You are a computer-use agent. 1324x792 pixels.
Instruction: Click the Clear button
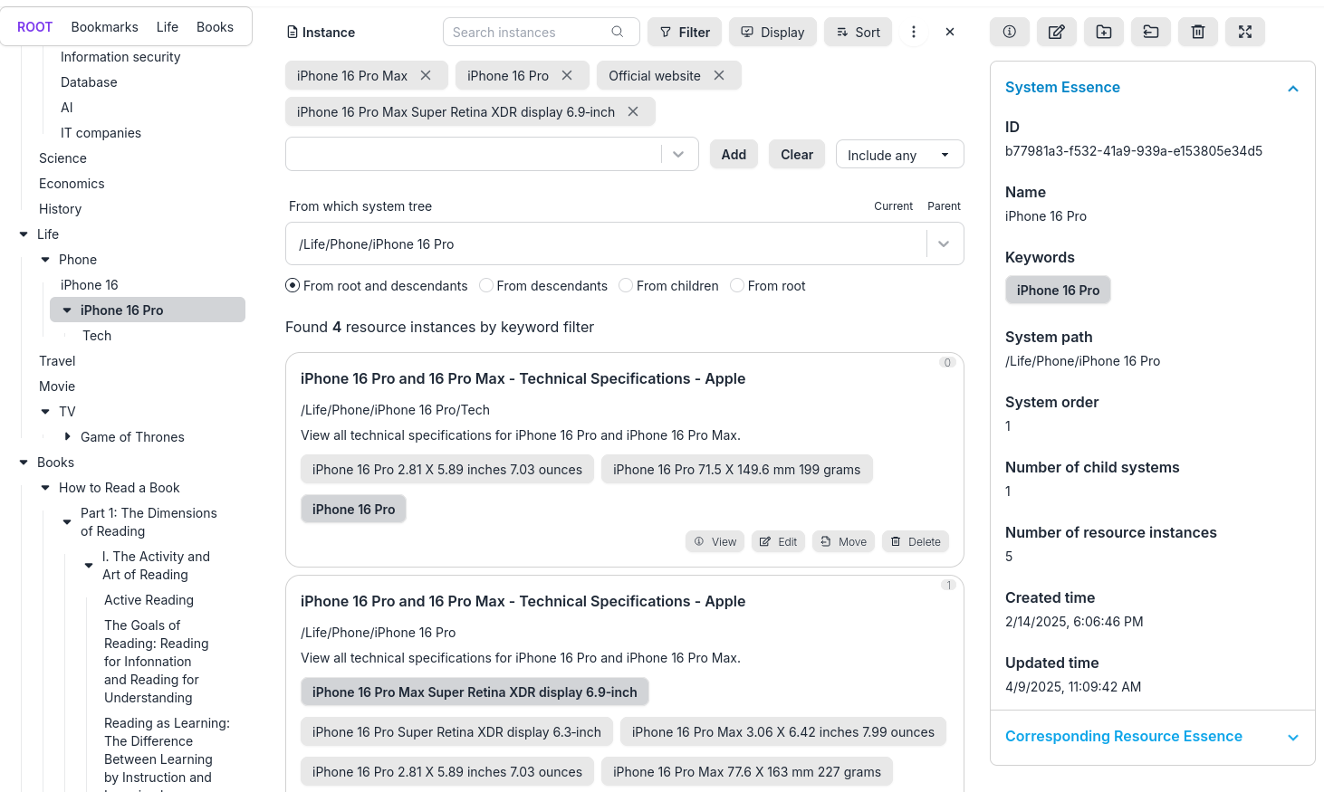tap(797, 155)
